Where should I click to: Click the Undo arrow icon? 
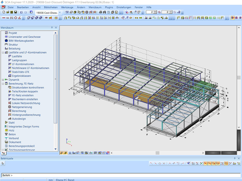tap(21, 12)
